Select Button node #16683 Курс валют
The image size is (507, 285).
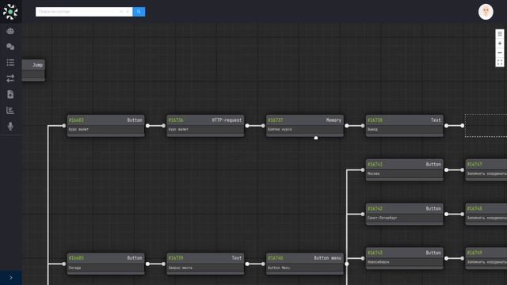(x=105, y=126)
